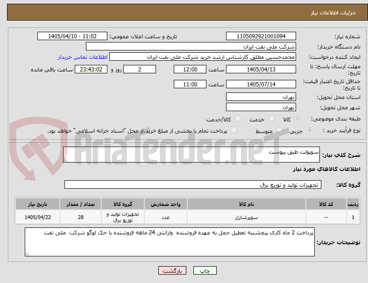This screenshot has height=283, width=368.
Task: Click the remaining days field showing 2
Action: point(140,69)
